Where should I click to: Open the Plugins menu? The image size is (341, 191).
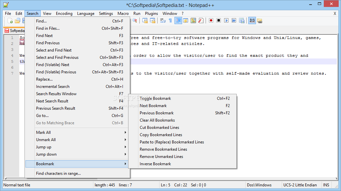pyautogui.click(x=151, y=14)
